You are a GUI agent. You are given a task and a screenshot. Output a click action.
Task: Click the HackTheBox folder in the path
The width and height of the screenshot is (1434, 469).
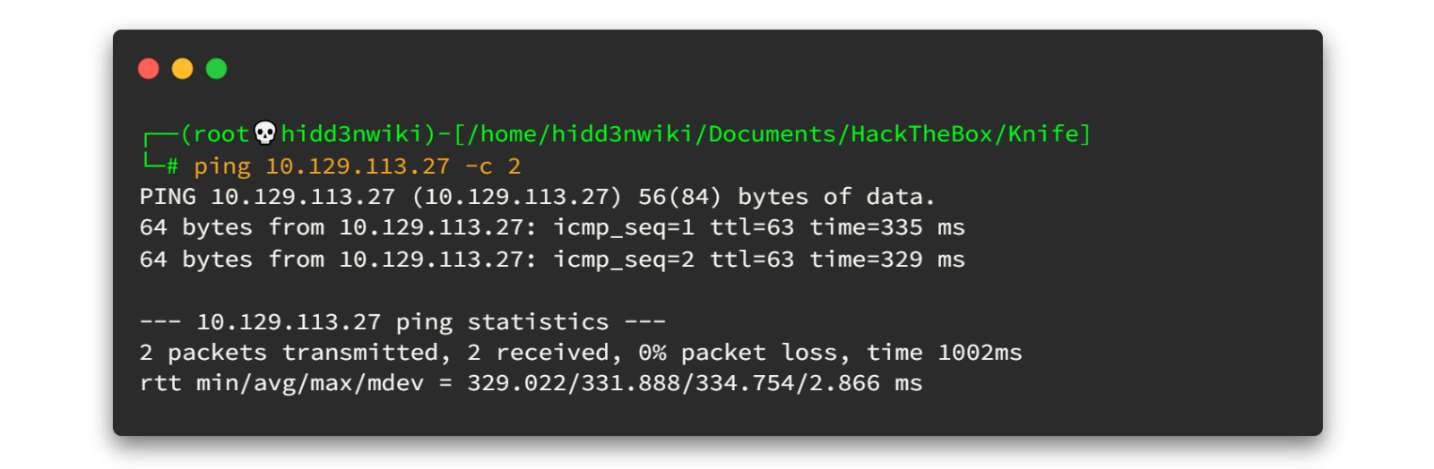tap(922, 134)
